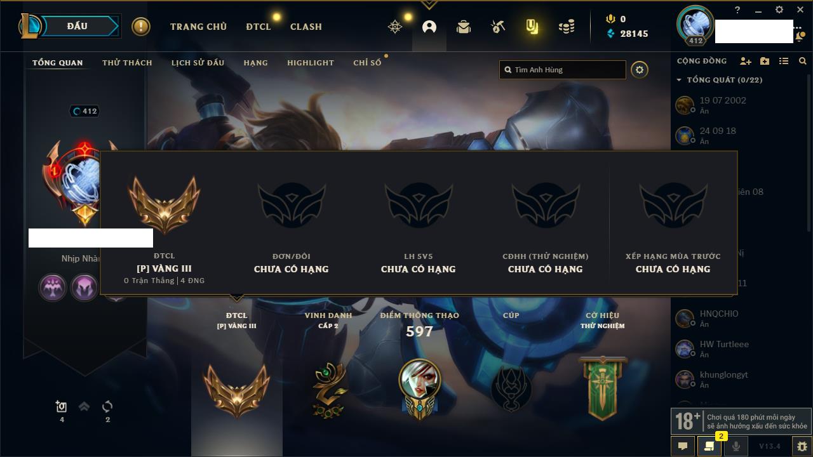Open the notifications panel with badge 2
813x457 pixels.
(x=709, y=446)
